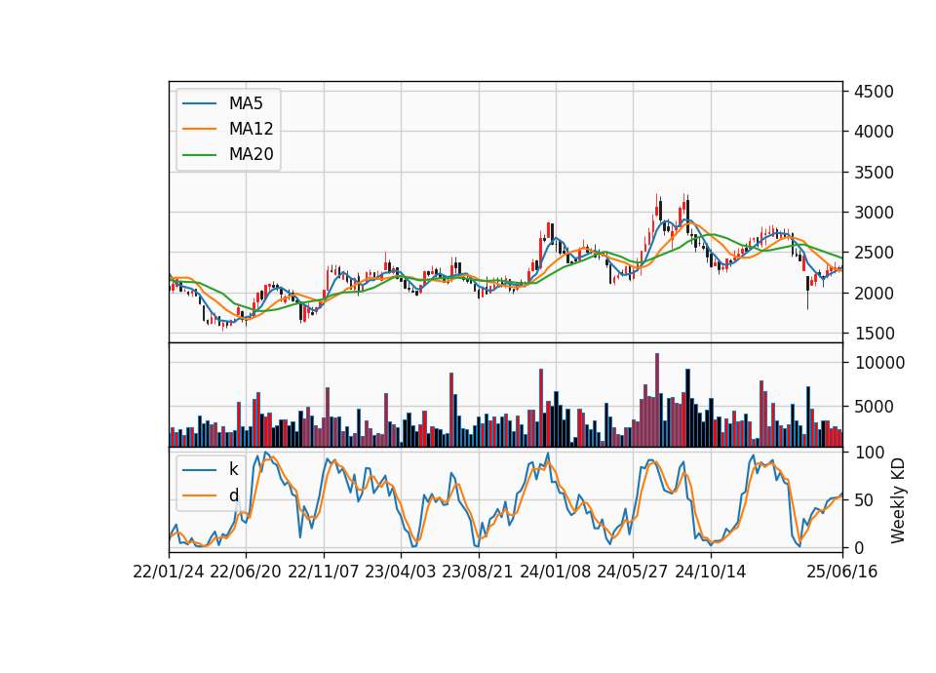Click the MA5 legend label
Viewport: 936px width, 673px height.
pos(246,103)
